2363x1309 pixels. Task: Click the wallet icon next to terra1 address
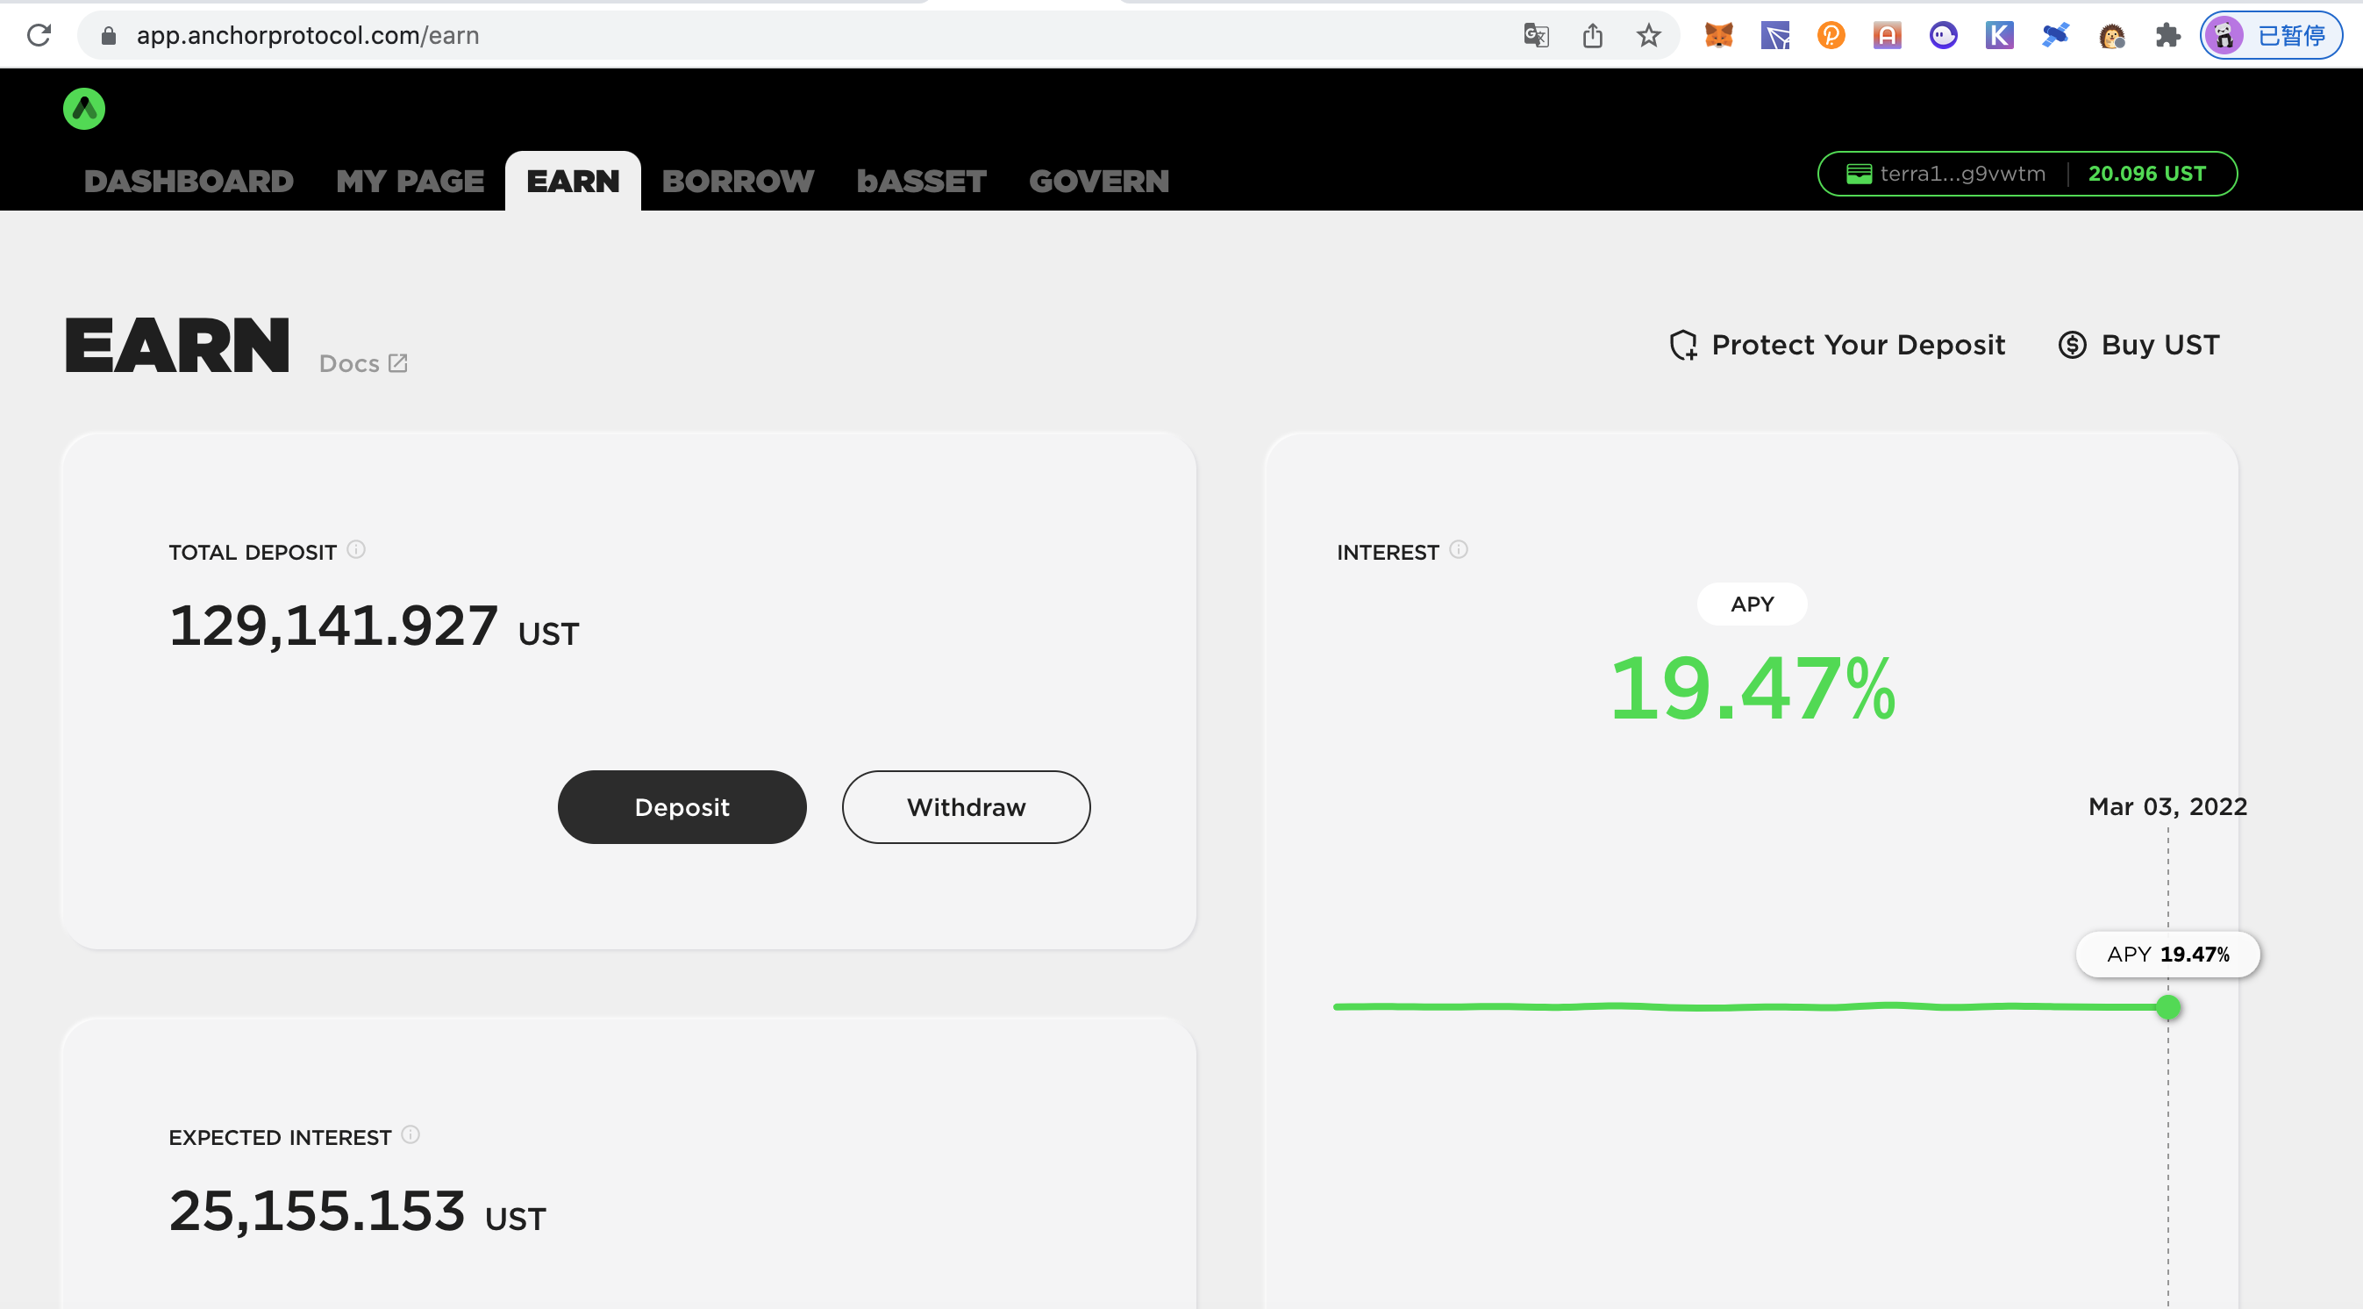point(1859,174)
